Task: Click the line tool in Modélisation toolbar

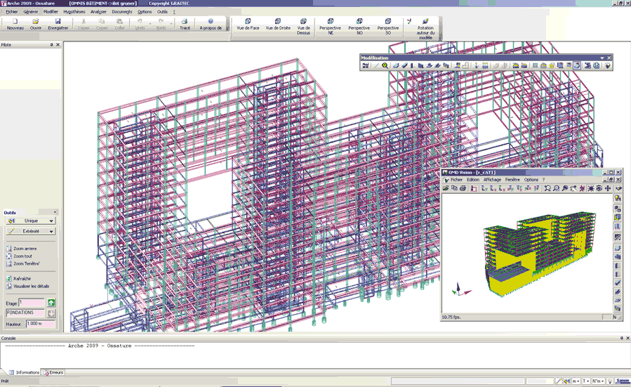Action: pyautogui.click(x=376, y=65)
